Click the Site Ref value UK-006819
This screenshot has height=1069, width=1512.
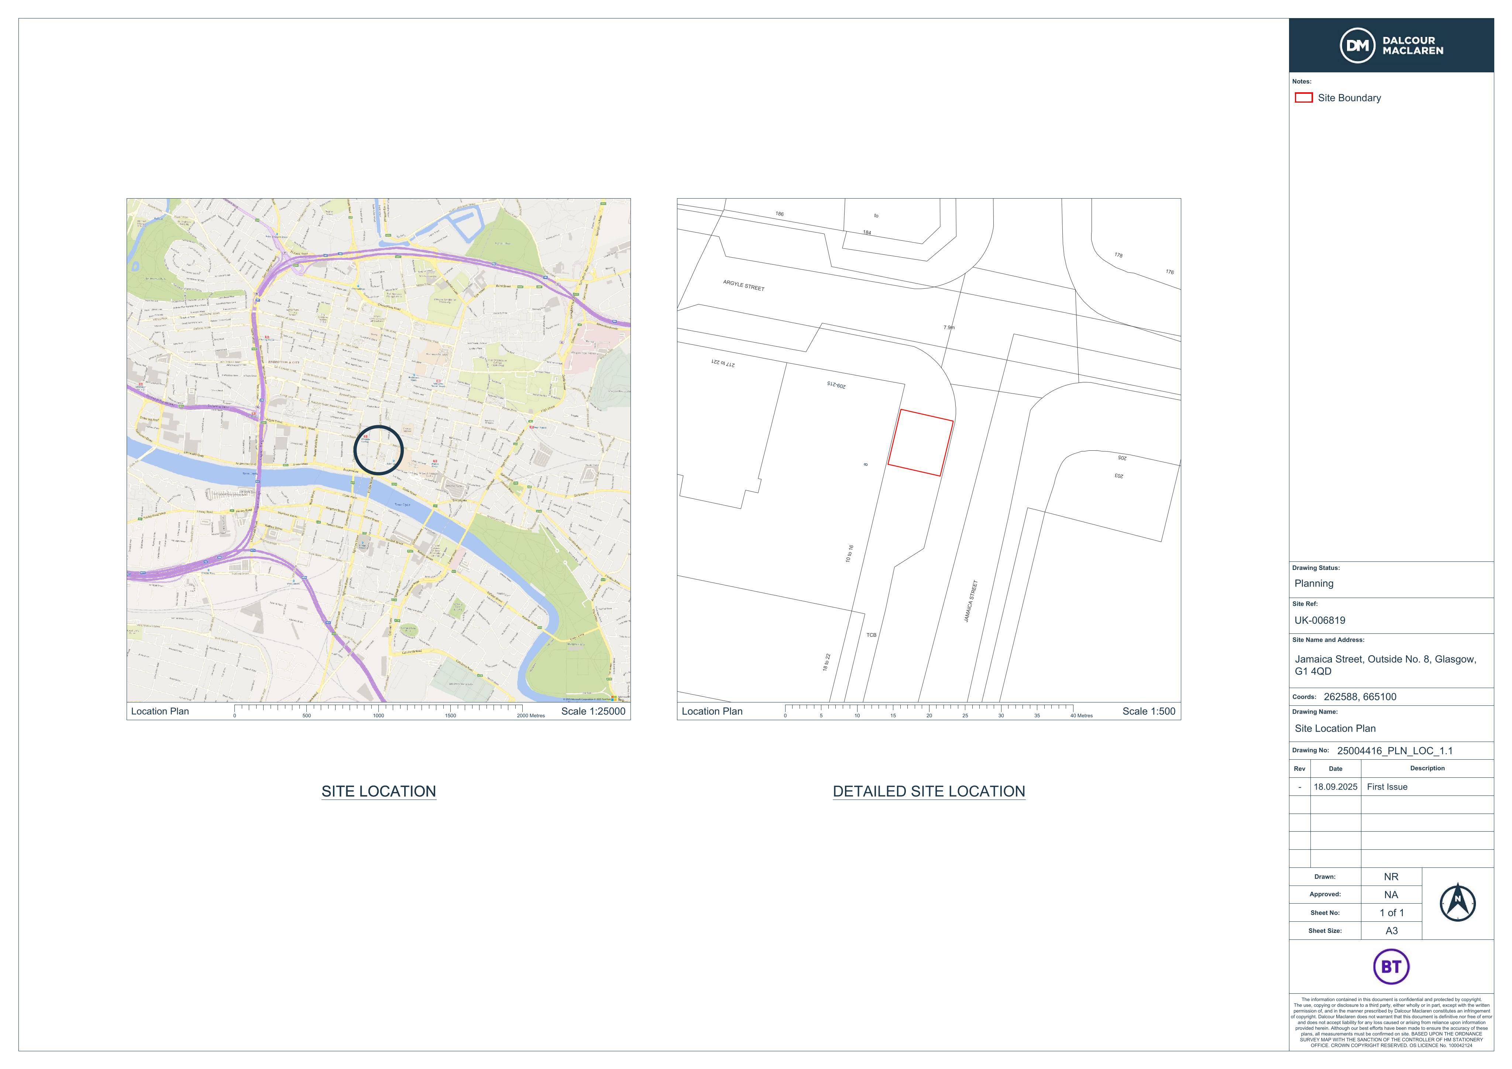1320,621
